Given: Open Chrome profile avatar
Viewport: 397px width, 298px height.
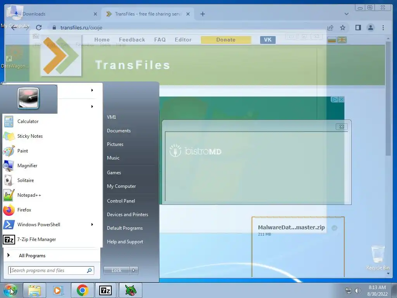Looking at the screenshot, I should pos(370,28).
